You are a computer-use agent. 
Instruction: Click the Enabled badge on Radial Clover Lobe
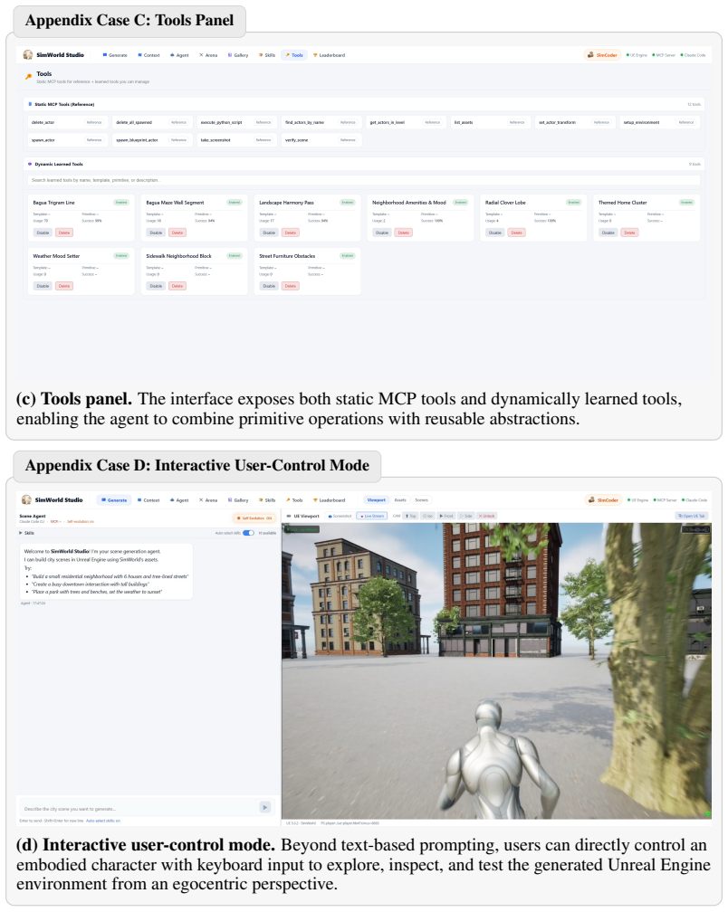tap(574, 203)
